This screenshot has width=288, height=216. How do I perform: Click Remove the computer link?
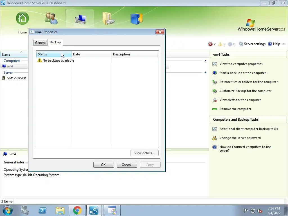235,109
